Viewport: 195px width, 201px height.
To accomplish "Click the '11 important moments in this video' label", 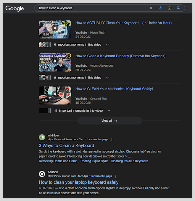I will 78,111.
